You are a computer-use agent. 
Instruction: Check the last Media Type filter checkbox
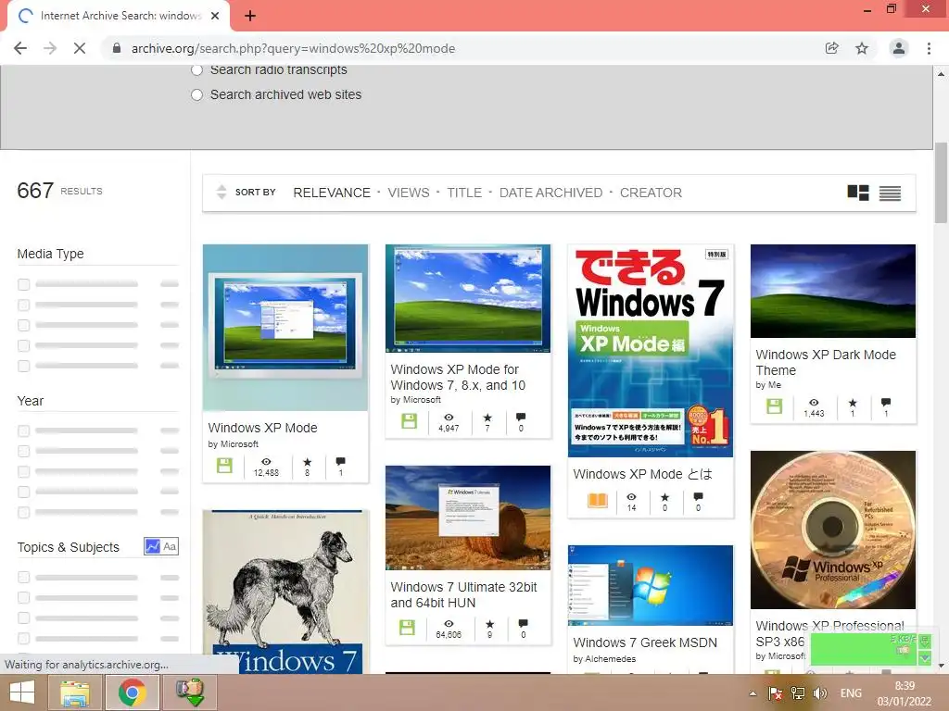[x=23, y=366]
